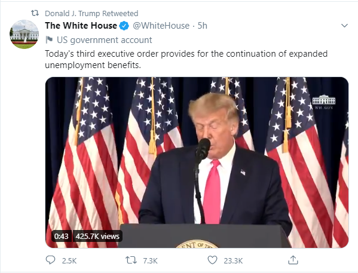Open Donald J. Trump Retweeted link
The image size is (358, 273).
click(91, 14)
